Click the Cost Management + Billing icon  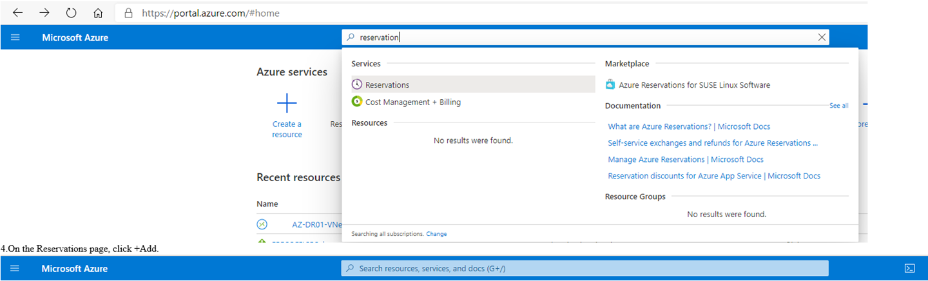coord(357,102)
